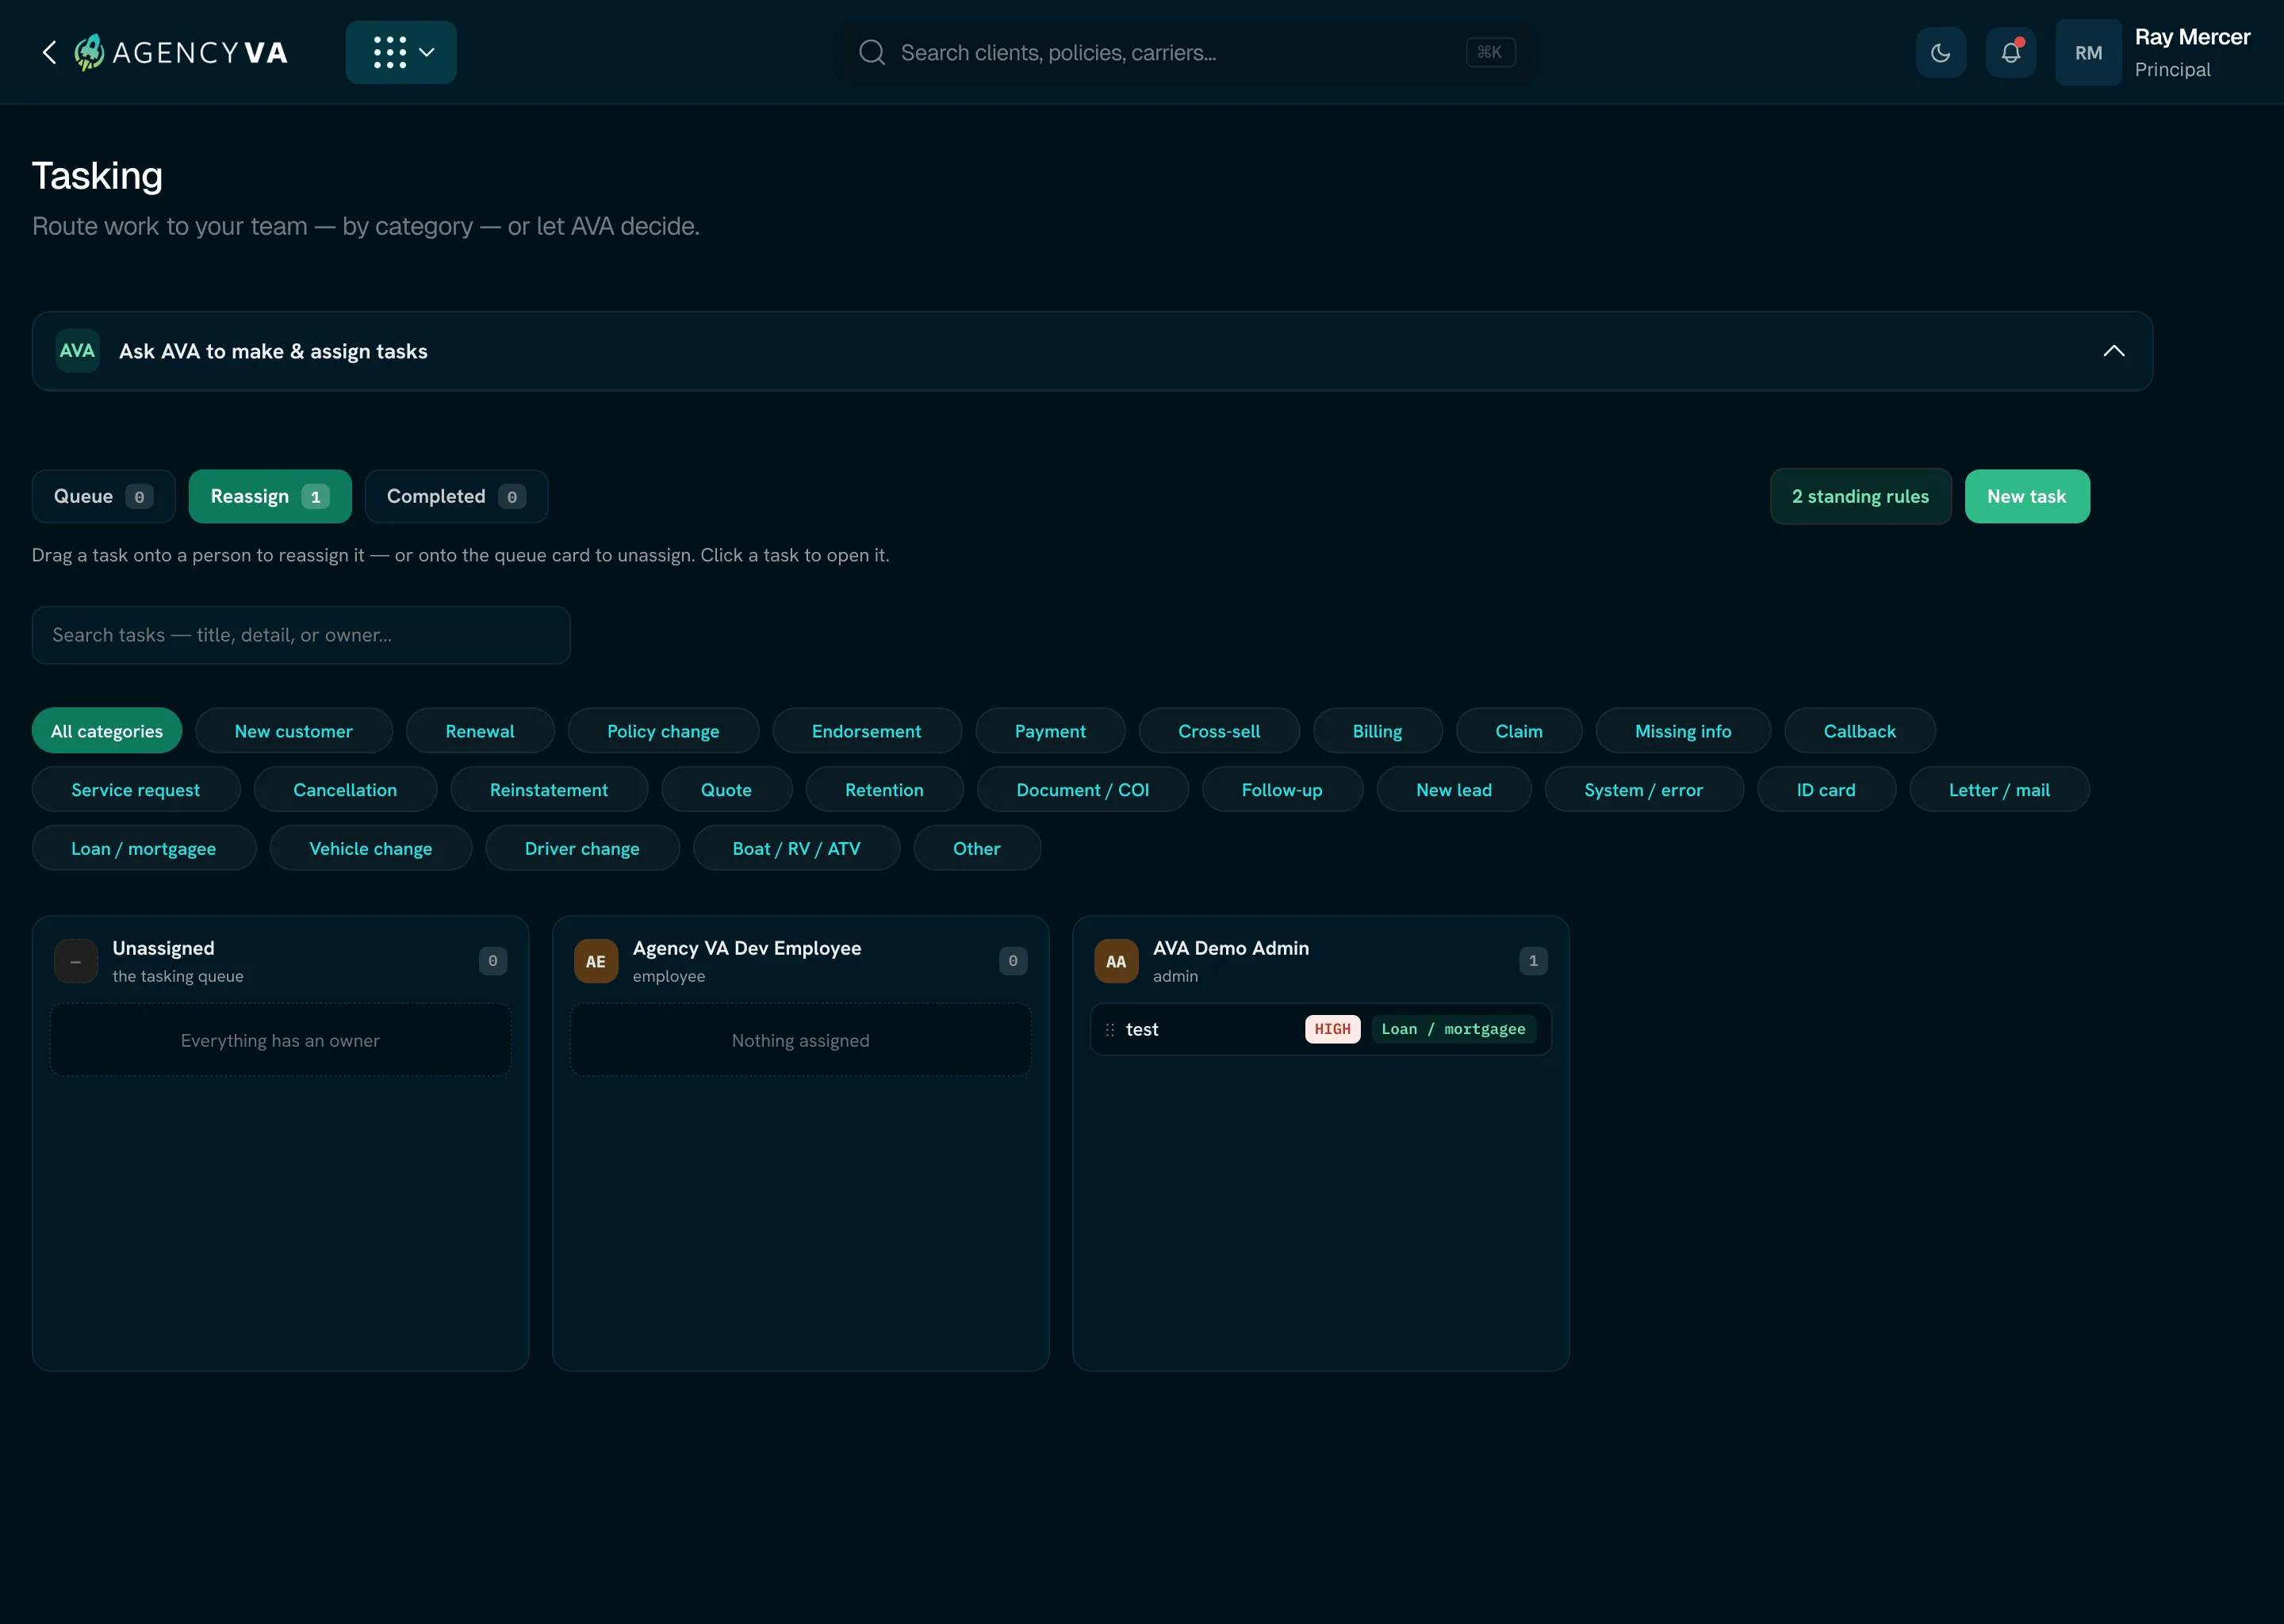Click the AE avatar for Agency VA Dev Employee

pyautogui.click(x=596, y=961)
